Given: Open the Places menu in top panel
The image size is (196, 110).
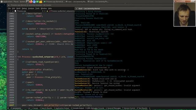Looking at the screenshot, I should (x=16, y=2).
